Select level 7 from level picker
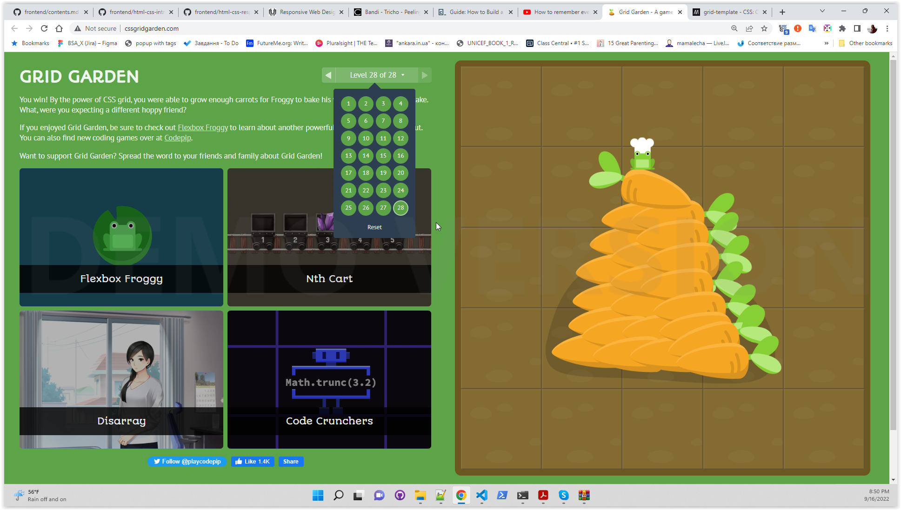The width and height of the screenshot is (901, 510). 383,120
